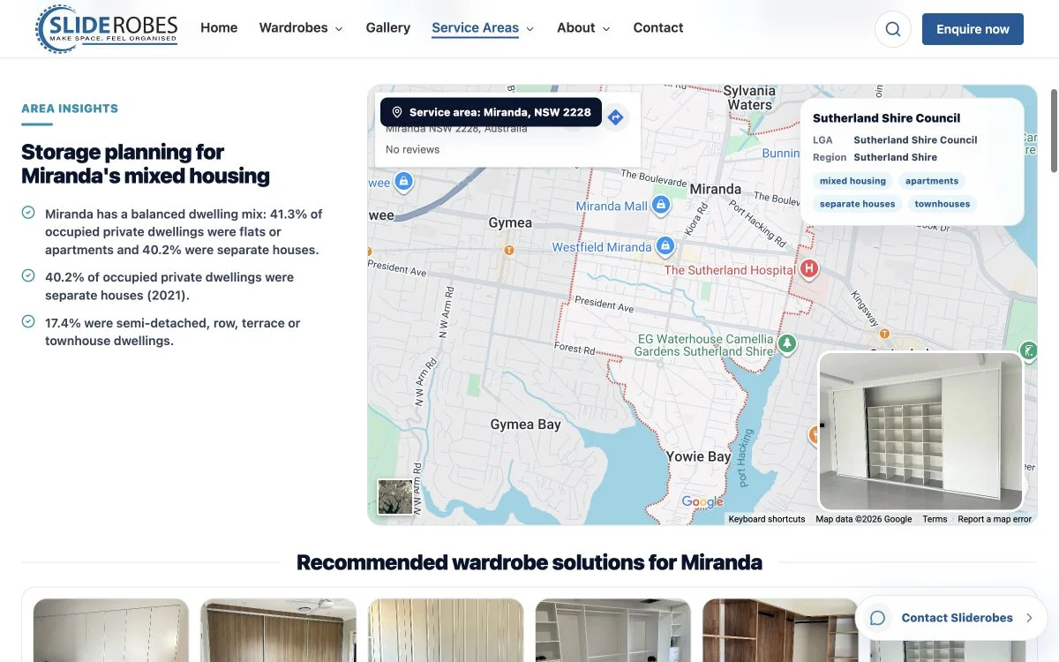This screenshot has height=662, width=1059.
Task: Click the Enquire now button
Action: click(973, 29)
